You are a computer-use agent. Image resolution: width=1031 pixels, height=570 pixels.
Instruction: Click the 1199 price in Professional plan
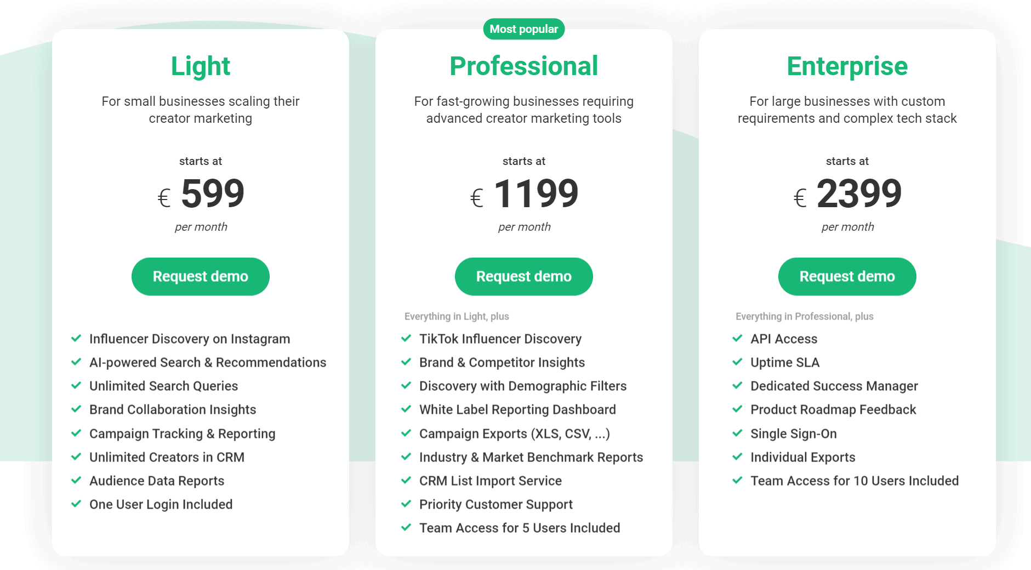[x=536, y=193]
